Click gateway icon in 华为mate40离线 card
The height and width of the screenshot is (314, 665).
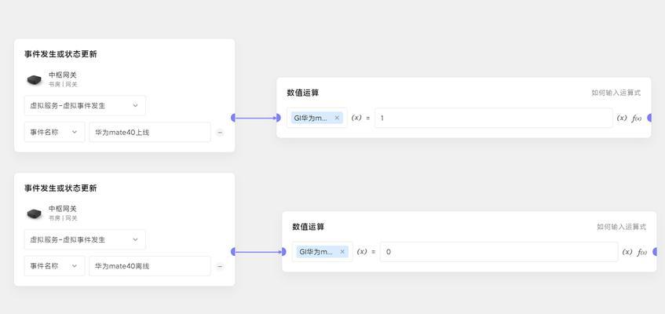(35, 214)
